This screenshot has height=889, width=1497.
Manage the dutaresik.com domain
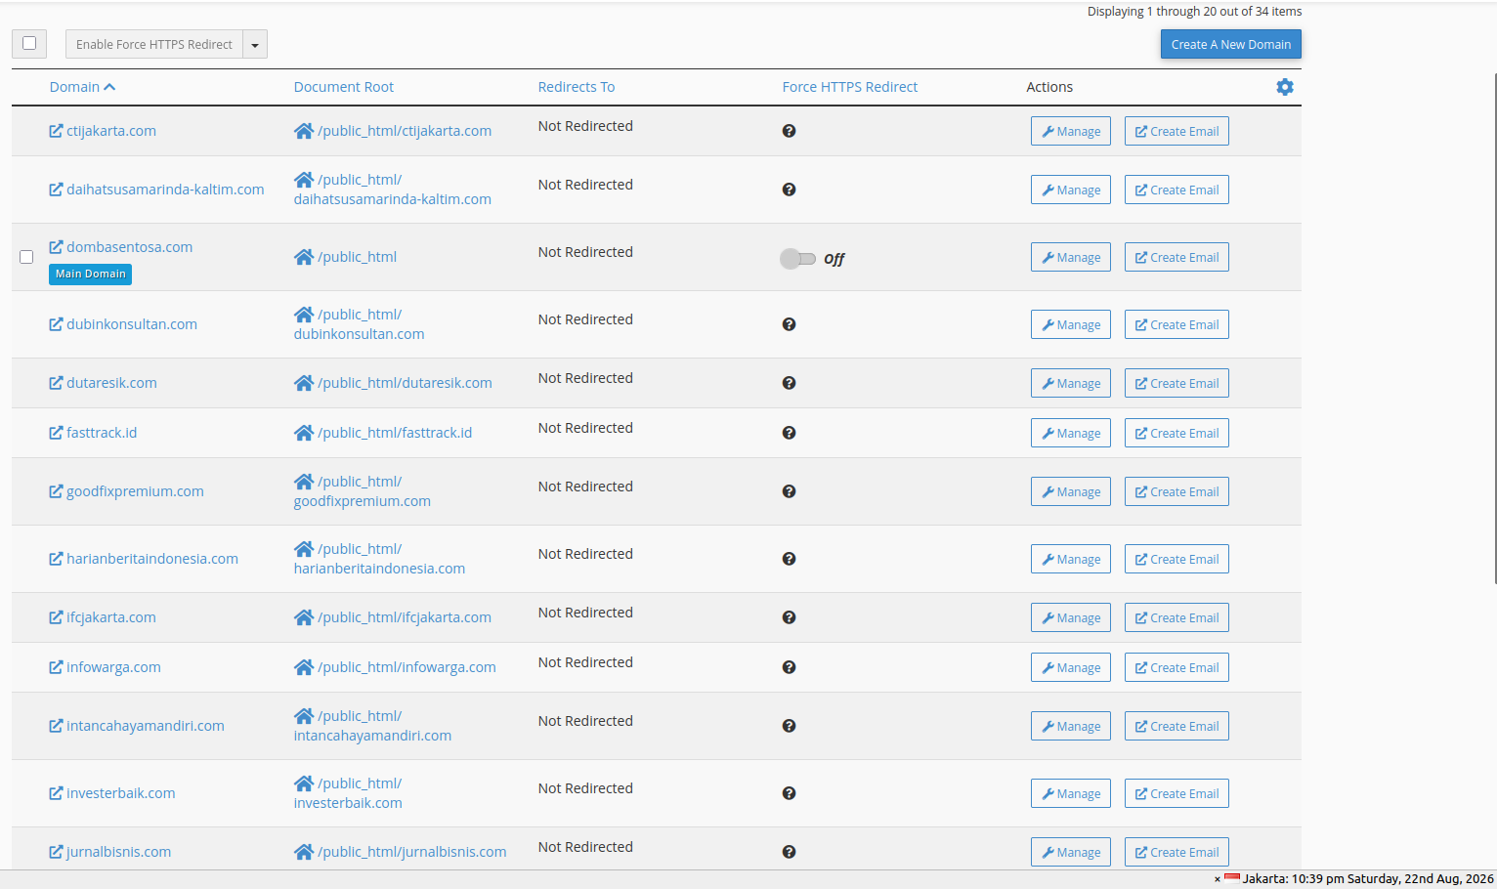(x=1071, y=383)
